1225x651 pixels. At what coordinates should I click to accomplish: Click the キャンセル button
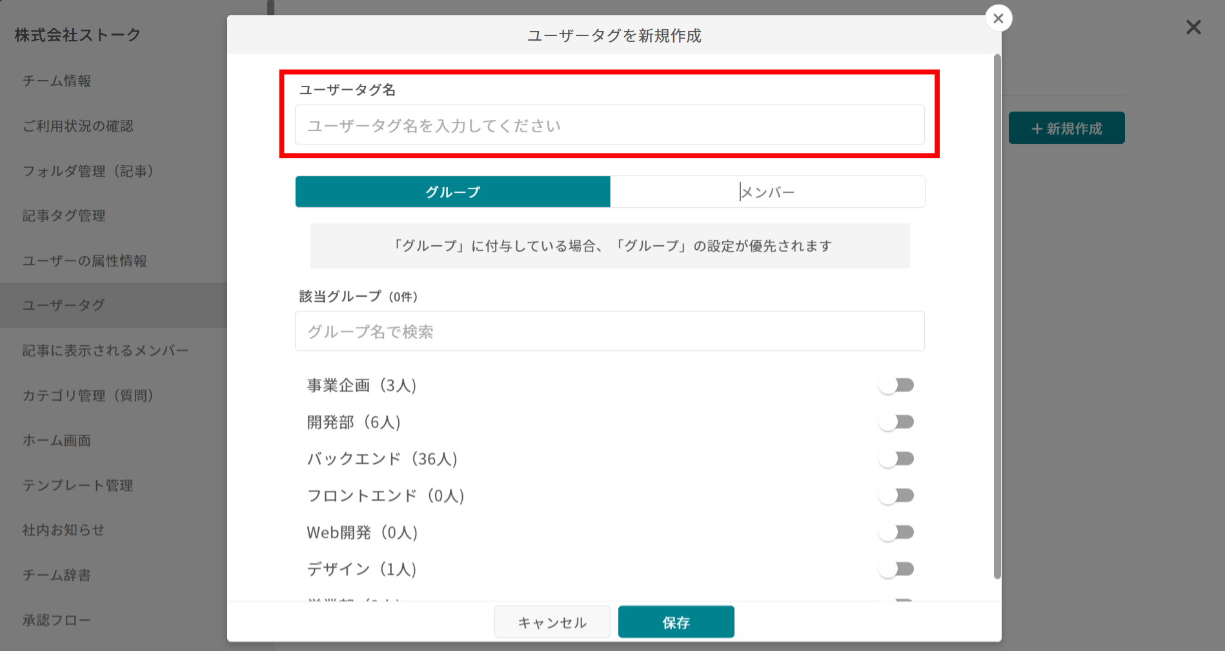[552, 621]
